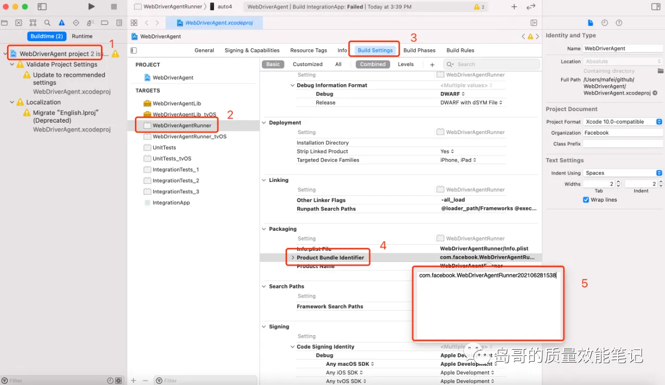Open Signing & Capabilities tab
665x385 pixels.
tap(252, 50)
